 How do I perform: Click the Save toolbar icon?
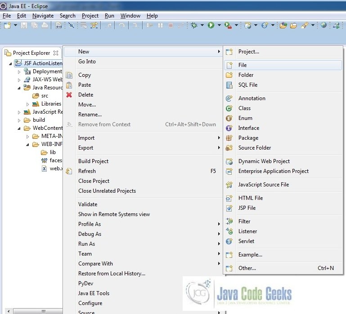pyautogui.click(x=24, y=25)
